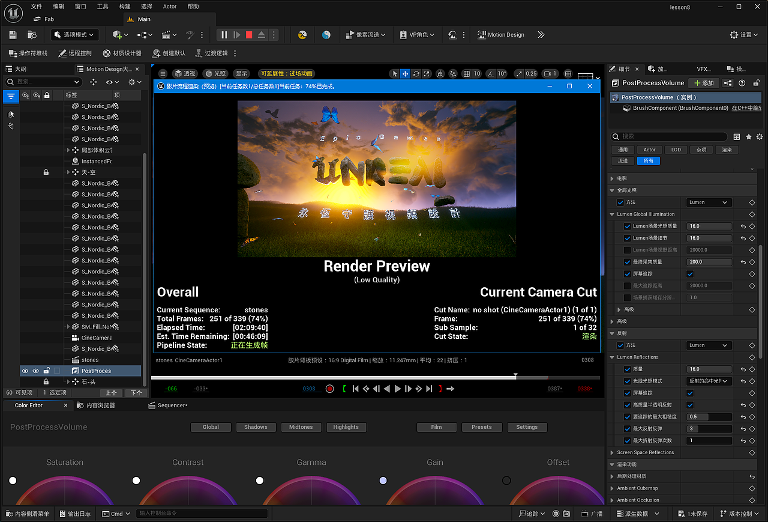The height and width of the screenshot is (522, 768).
Task: Click the Sequencer record button
Action: pyautogui.click(x=329, y=389)
